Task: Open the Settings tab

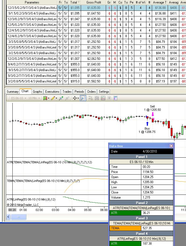Action: [x=104, y=92]
